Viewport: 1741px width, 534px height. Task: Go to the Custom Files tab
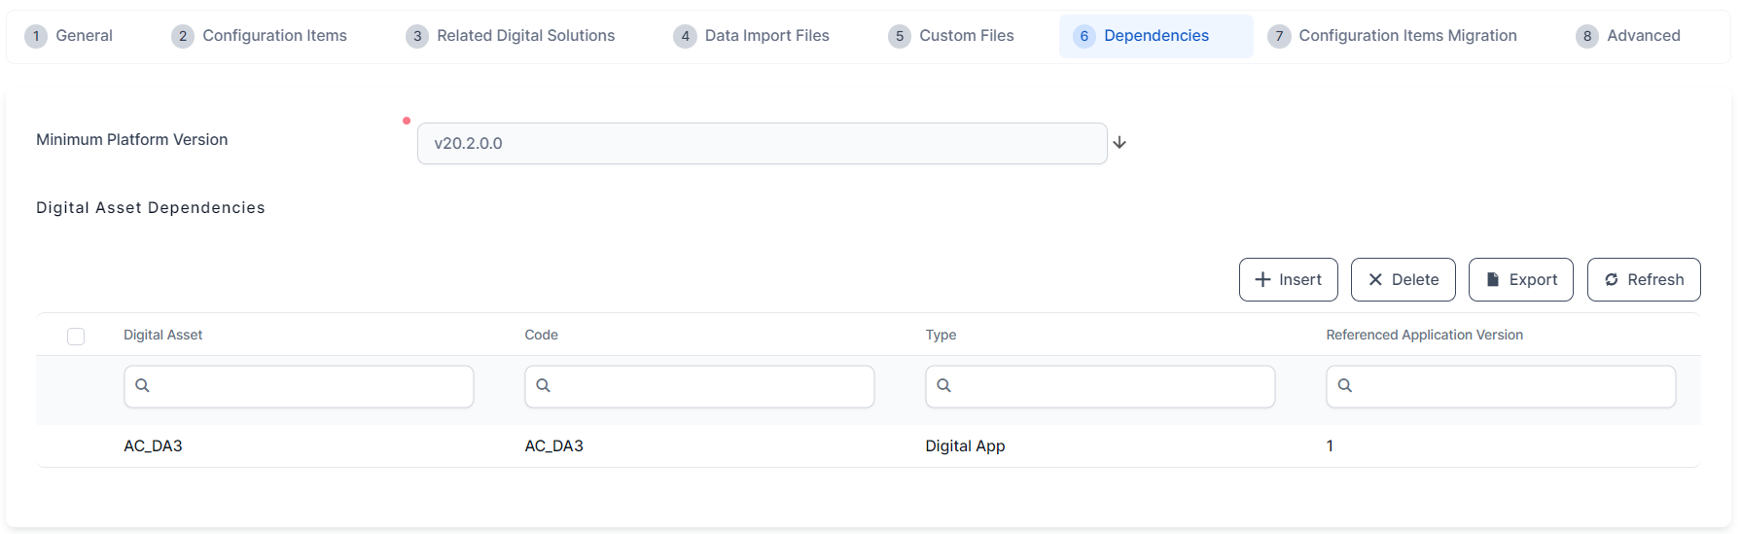[x=966, y=36]
